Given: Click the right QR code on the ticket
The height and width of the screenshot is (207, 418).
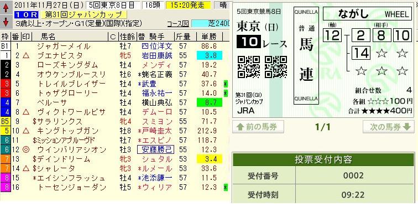Looking at the screenshot, I should click(276, 66).
